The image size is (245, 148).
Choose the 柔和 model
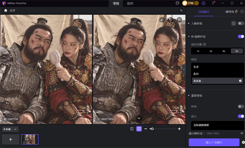click(217, 74)
